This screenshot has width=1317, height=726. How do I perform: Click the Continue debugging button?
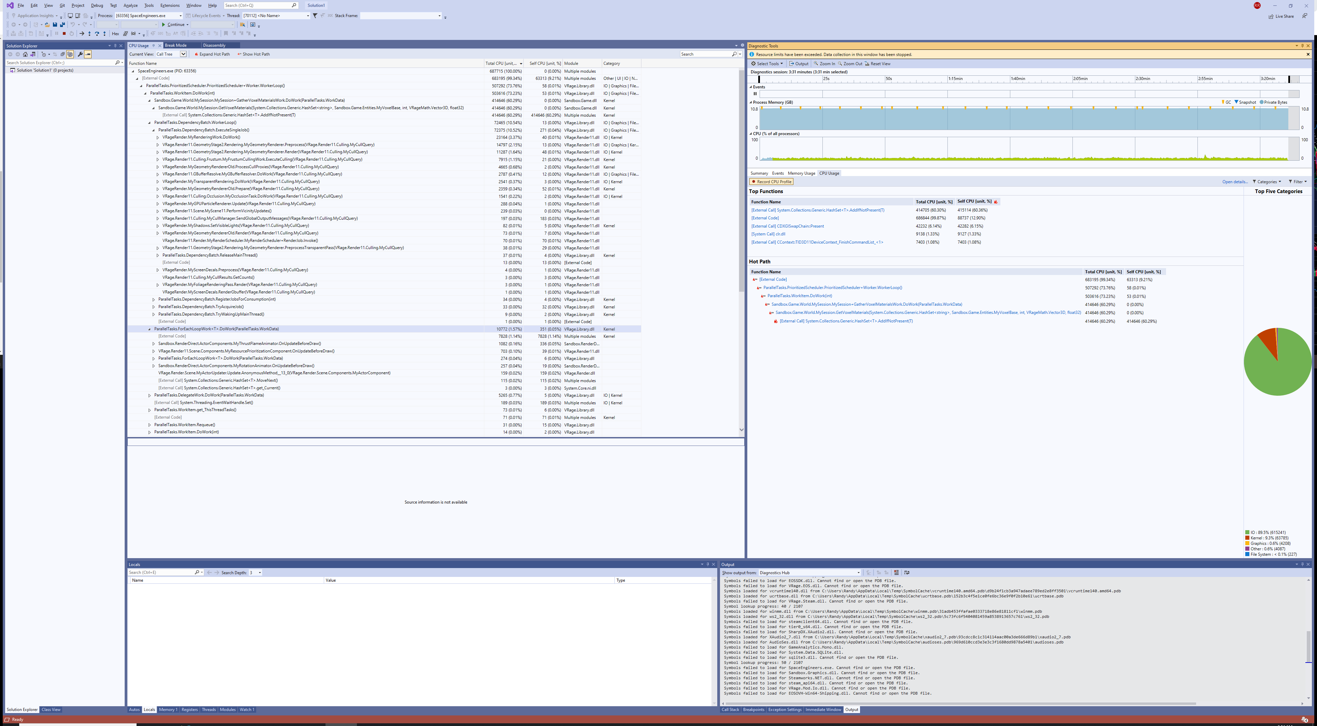point(173,25)
